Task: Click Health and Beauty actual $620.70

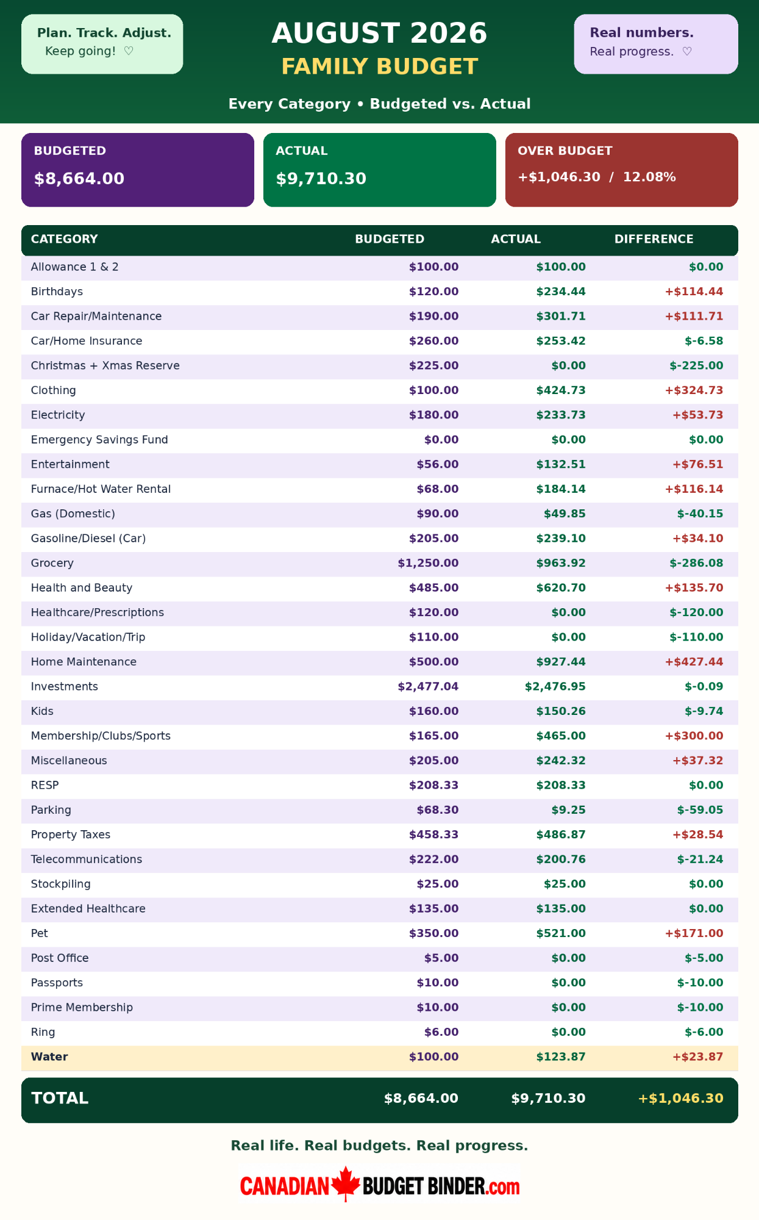Action: [x=561, y=588]
